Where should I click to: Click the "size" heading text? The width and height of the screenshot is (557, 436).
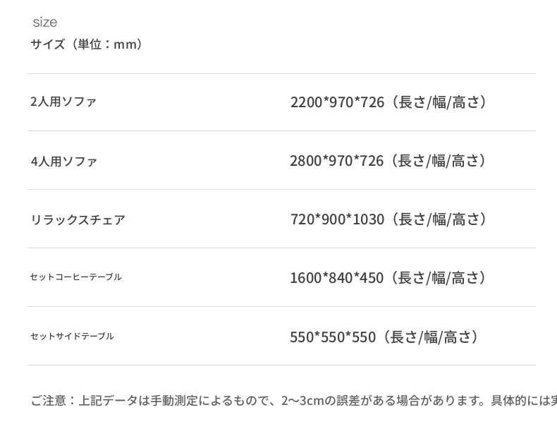pyautogui.click(x=44, y=23)
